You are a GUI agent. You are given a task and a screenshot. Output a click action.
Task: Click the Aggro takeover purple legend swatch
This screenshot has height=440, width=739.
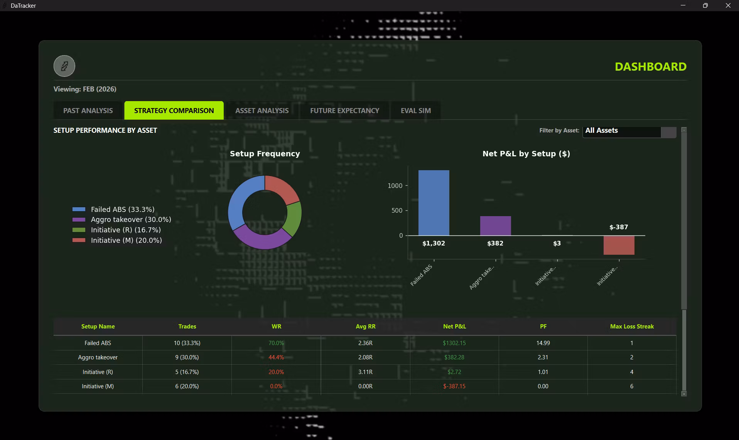coord(79,220)
